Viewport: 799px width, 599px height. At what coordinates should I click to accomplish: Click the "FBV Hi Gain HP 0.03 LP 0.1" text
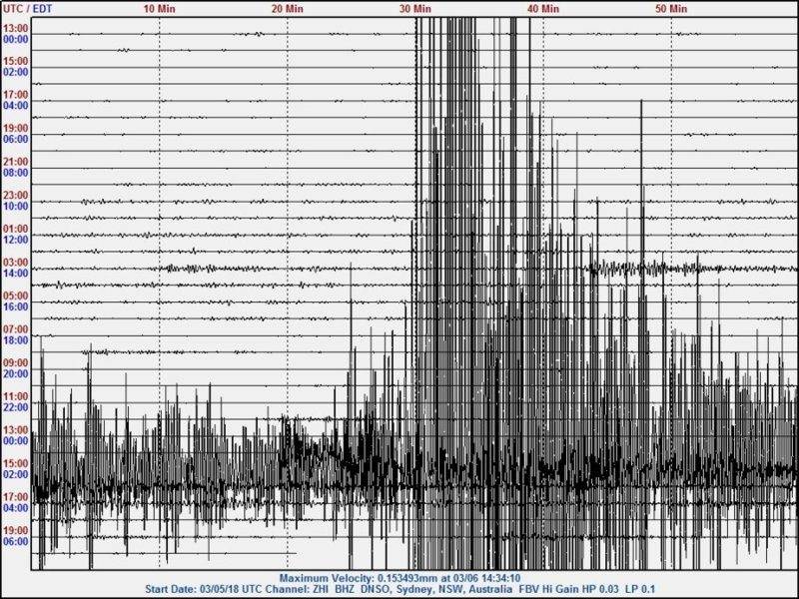587,590
